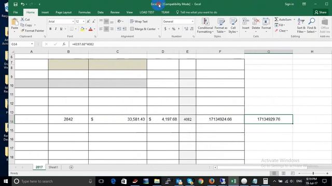
Task: Toggle center alignment for text
Action: 106,29
